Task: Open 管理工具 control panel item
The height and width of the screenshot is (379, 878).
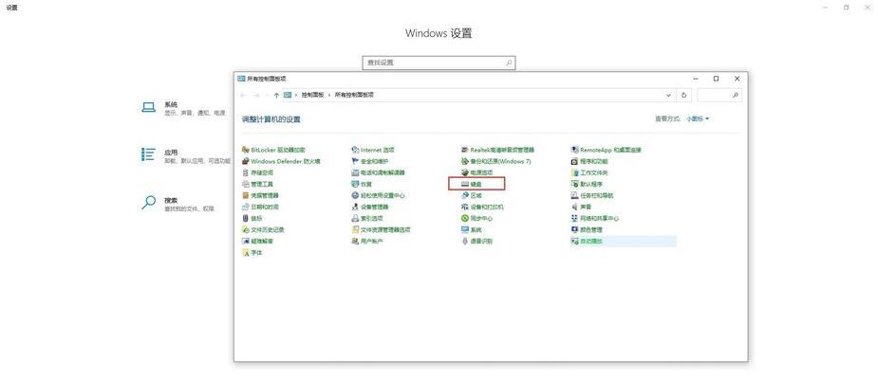Action: [x=257, y=184]
